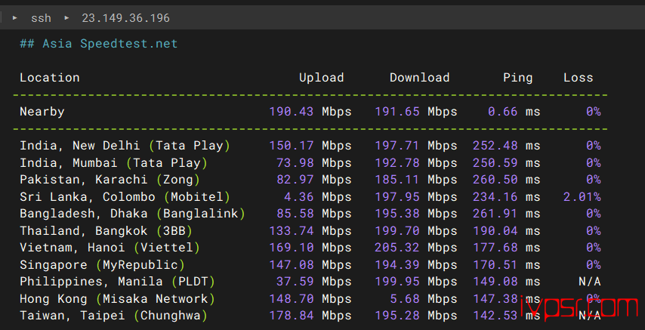Click Mumbai download value 192.78

point(397,163)
